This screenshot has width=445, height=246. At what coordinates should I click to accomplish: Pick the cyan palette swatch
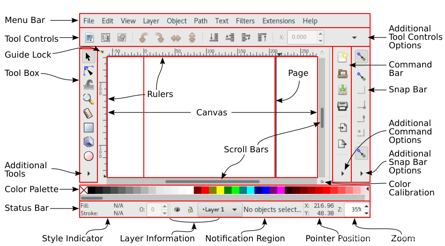[x=251, y=190]
